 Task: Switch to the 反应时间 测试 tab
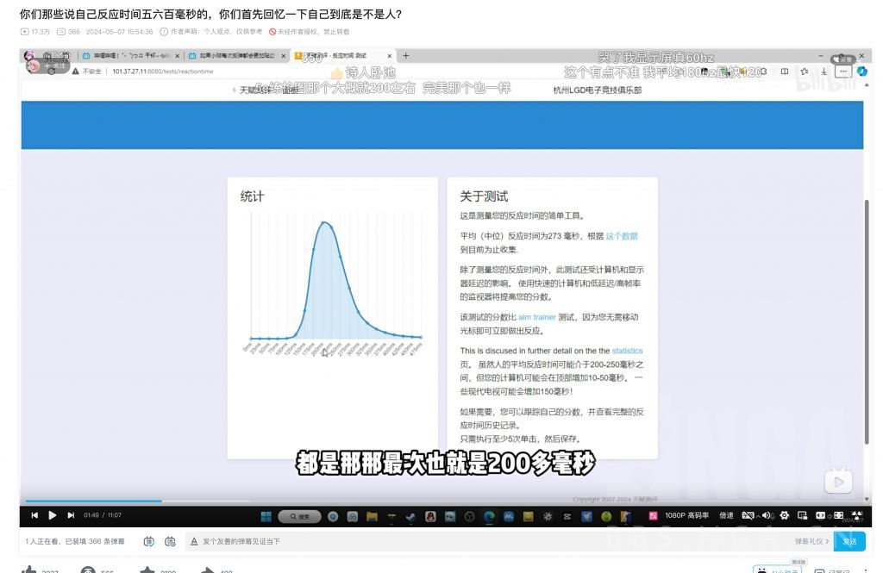click(x=345, y=55)
